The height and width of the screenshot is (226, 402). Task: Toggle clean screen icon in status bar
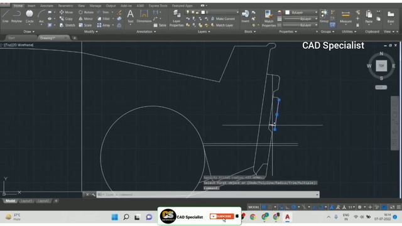(392, 207)
